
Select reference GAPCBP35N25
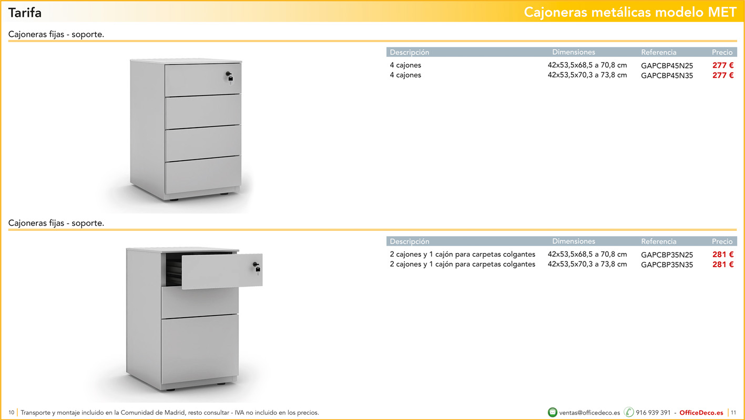coord(667,255)
